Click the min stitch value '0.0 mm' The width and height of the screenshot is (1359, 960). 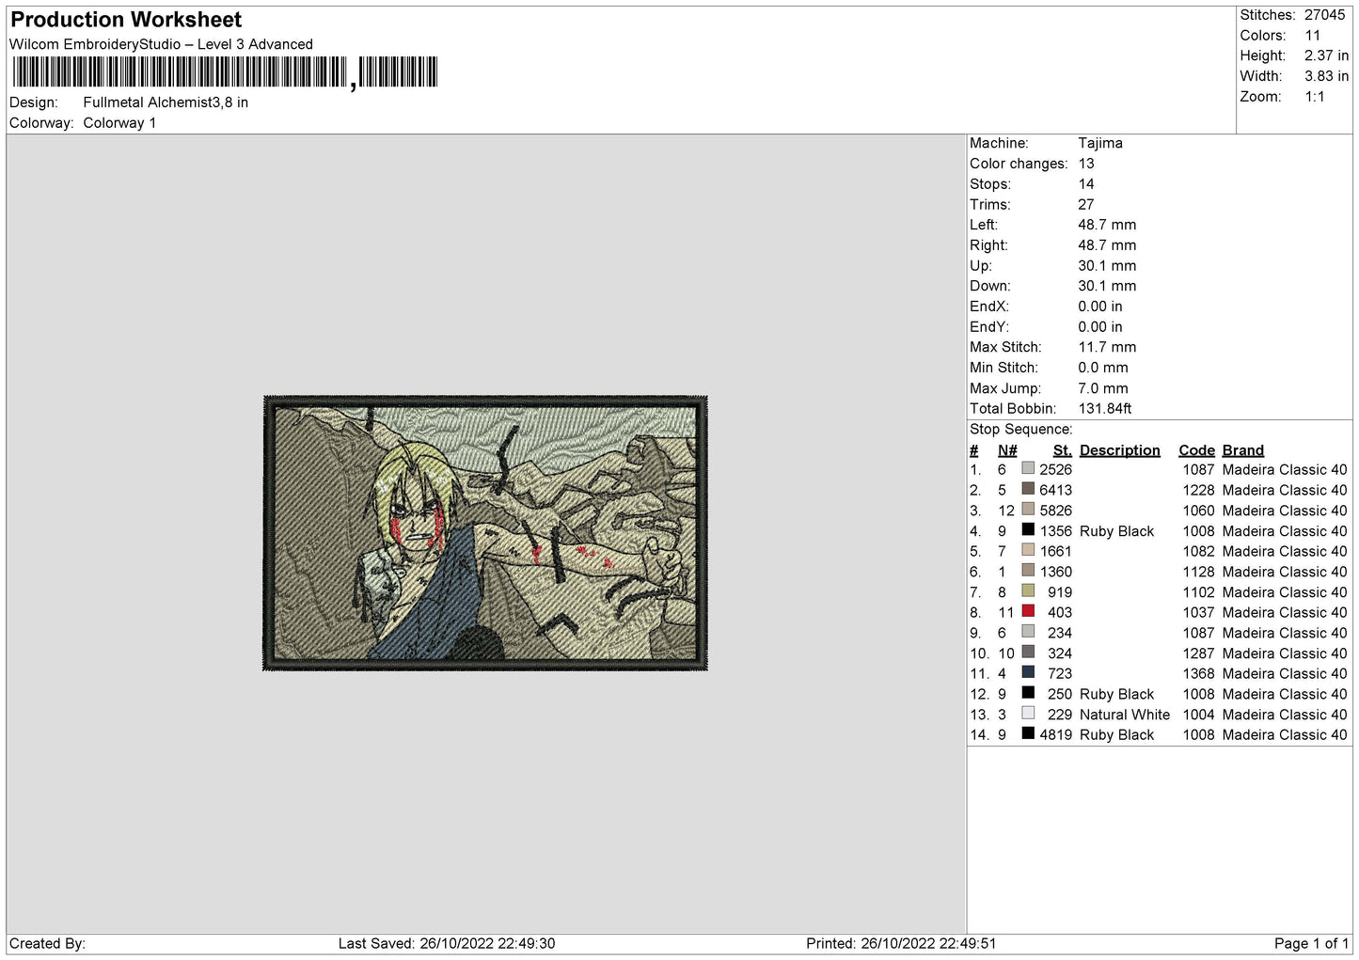pos(1103,368)
